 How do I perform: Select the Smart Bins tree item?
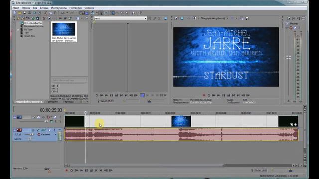click(29, 36)
